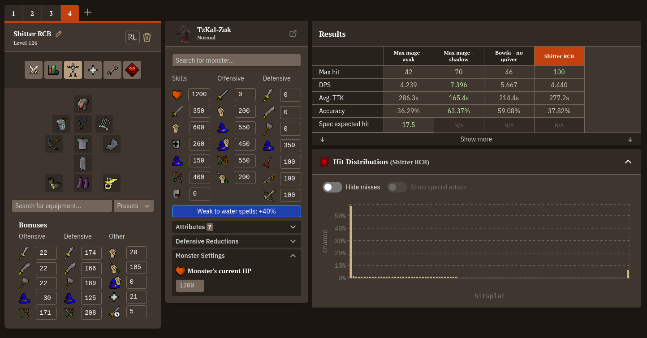Screen dimensions: 647x338
Task: Select the Max mage - shadow results column
Action: (x=459, y=56)
